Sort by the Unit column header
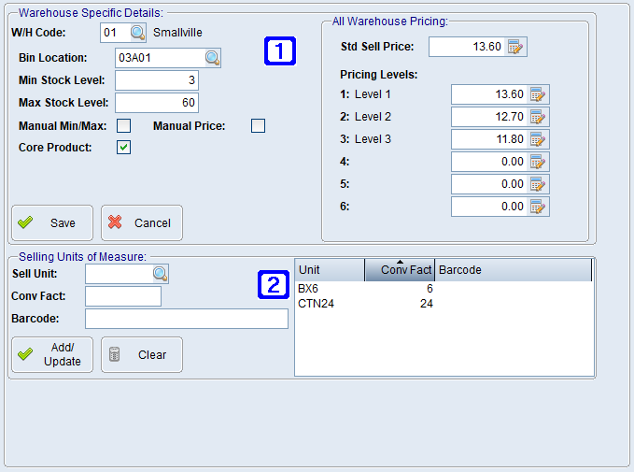This screenshot has width=634, height=472. 330,270
